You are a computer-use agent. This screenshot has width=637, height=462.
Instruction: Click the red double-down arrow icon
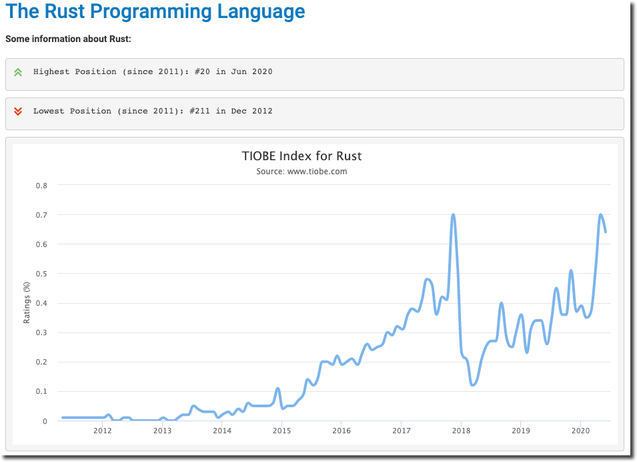pyautogui.click(x=18, y=111)
